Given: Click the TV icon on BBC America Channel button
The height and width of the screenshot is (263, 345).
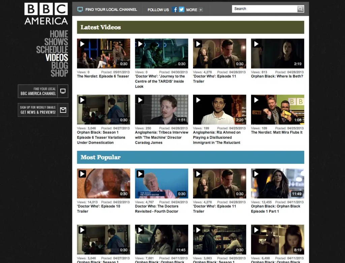Looking at the screenshot, I should [63, 91].
